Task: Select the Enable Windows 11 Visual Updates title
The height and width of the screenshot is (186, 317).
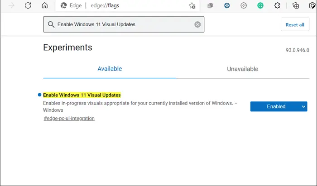Action: point(82,95)
